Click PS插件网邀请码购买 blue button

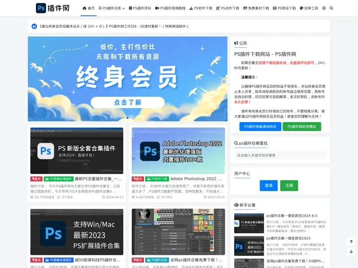[x=260, y=127]
